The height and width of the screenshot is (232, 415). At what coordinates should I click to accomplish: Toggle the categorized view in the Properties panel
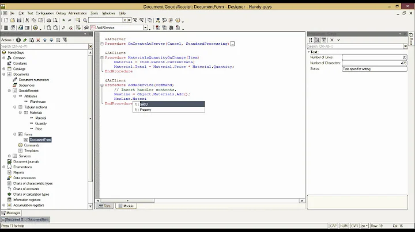[x=317, y=40]
